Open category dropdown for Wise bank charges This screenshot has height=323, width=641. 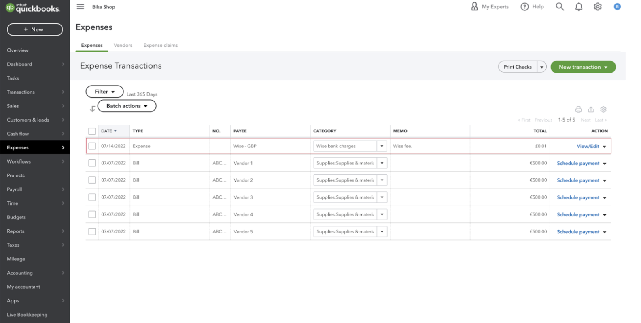382,146
